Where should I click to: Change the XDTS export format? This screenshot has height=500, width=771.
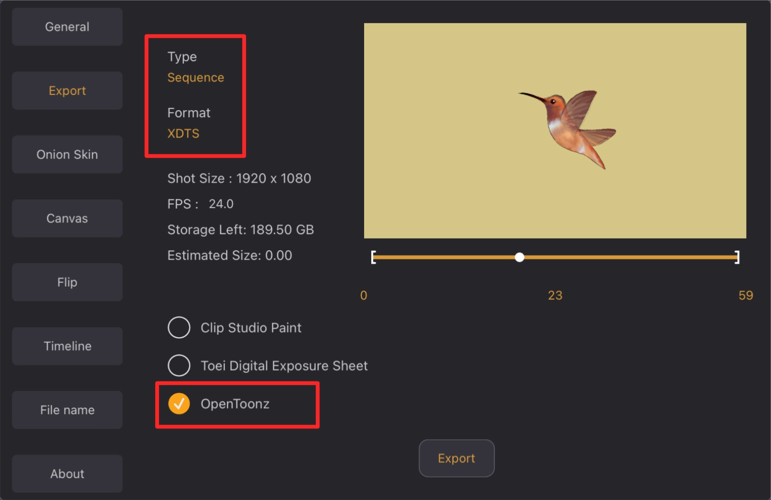click(x=183, y=134)
